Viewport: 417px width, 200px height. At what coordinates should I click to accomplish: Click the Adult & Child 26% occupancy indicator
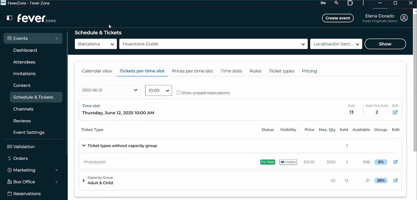tap(381, 180)
